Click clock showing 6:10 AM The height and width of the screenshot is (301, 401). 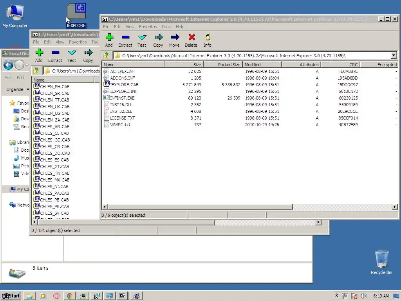coord(381,296)
